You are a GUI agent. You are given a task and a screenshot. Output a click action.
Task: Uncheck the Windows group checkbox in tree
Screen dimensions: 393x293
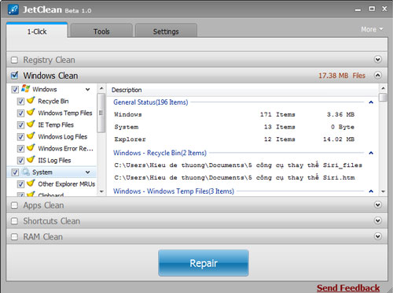(15, 90)
